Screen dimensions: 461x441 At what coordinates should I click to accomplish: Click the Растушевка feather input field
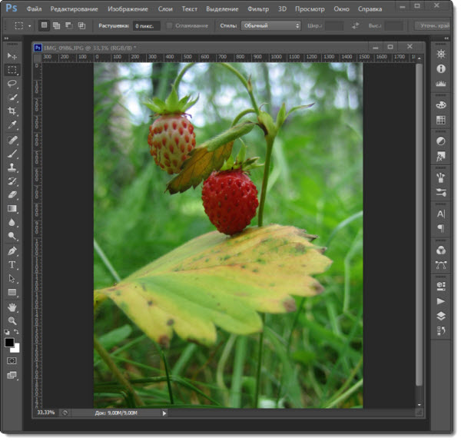144,25
